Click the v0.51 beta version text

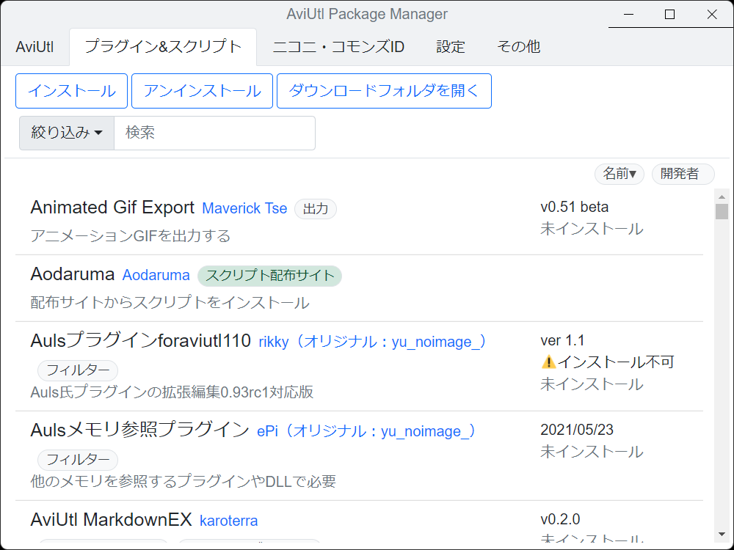coord(575,208)
